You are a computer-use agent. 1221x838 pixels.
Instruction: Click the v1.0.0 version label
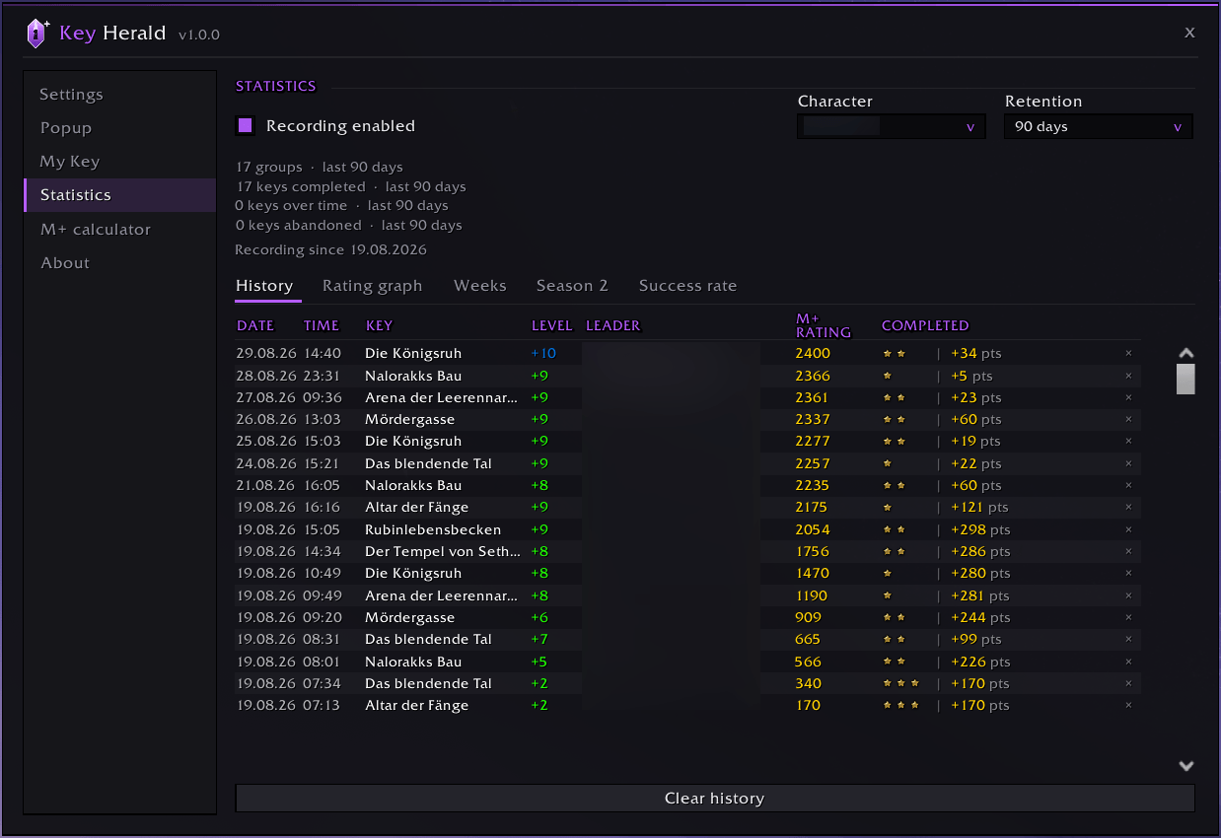pos(199,35)
